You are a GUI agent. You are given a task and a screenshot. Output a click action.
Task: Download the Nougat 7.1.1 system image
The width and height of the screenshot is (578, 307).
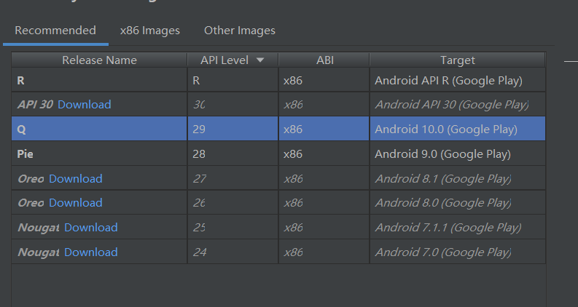[x=90, y=228]
